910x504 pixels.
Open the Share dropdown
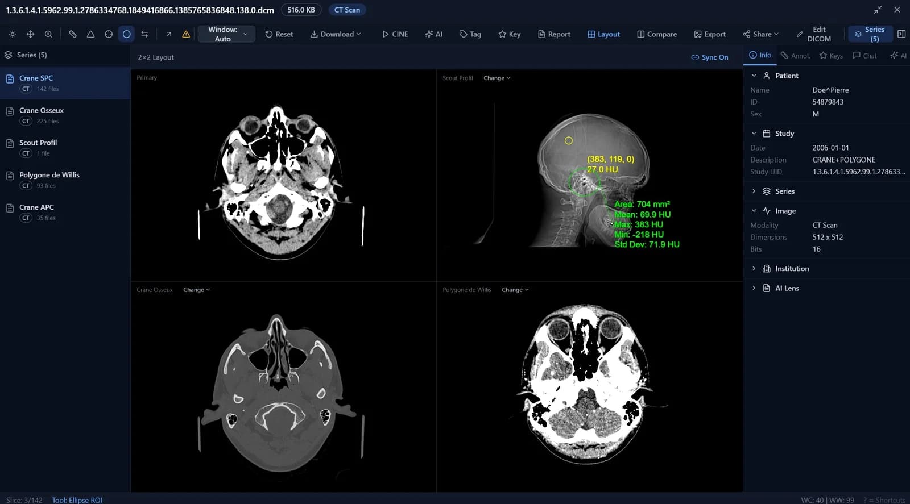pyautogui.click(x=760, y=34)
